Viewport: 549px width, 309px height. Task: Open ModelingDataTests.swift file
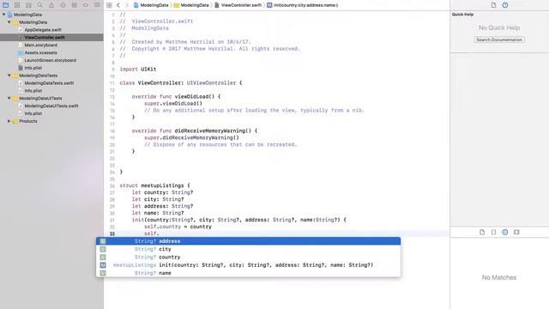point(49,83)
